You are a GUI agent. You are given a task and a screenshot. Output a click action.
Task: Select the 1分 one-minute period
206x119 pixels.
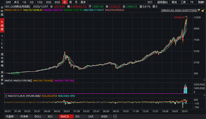[24, 2]
